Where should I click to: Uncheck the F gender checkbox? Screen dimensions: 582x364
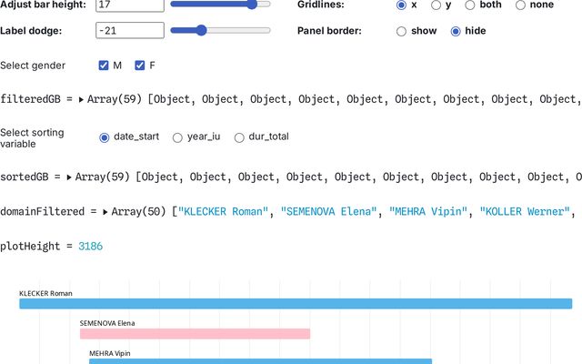pyautogui.click(x=139, y=66)
